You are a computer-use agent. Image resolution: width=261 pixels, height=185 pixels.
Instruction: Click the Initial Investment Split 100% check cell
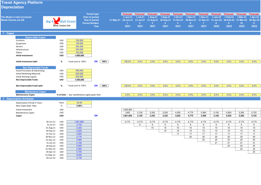[104, 61]
